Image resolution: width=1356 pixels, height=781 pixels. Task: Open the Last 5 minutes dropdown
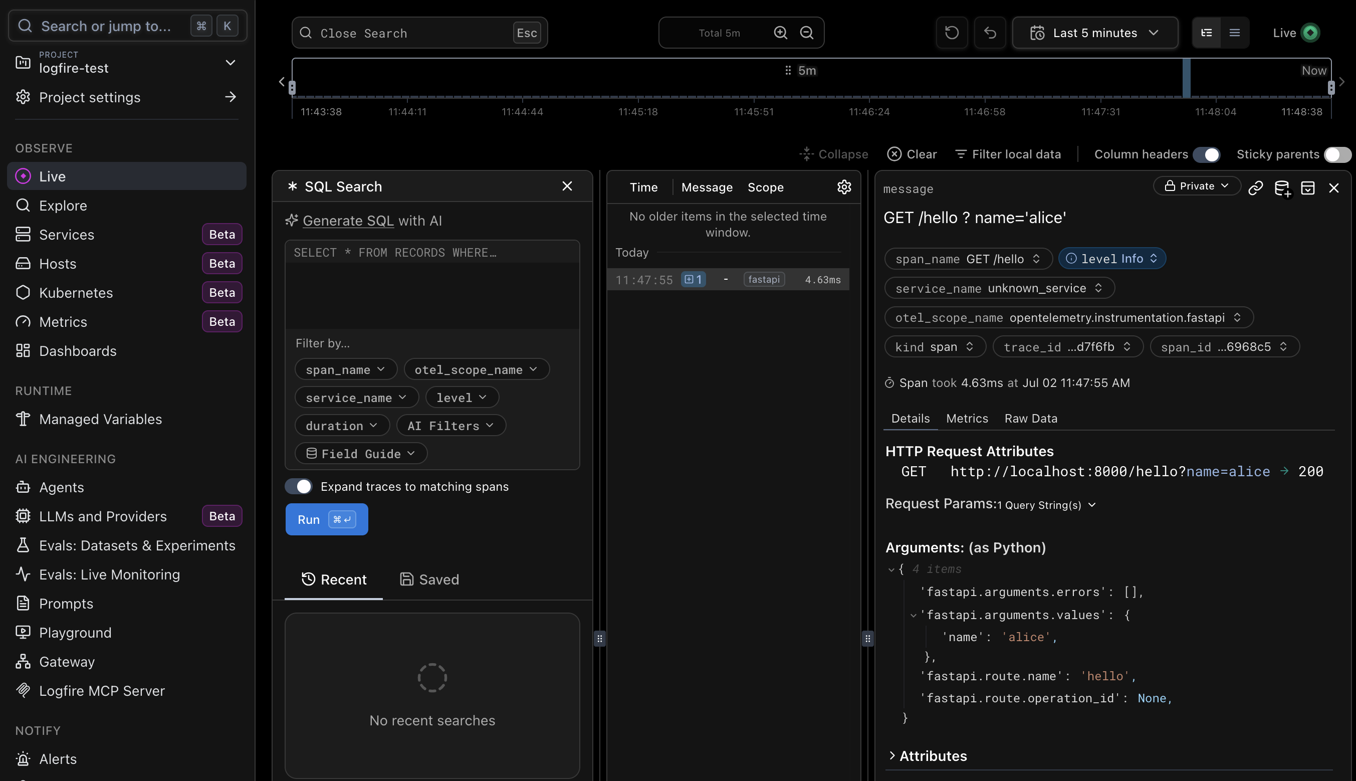[x=1094, y=33]
